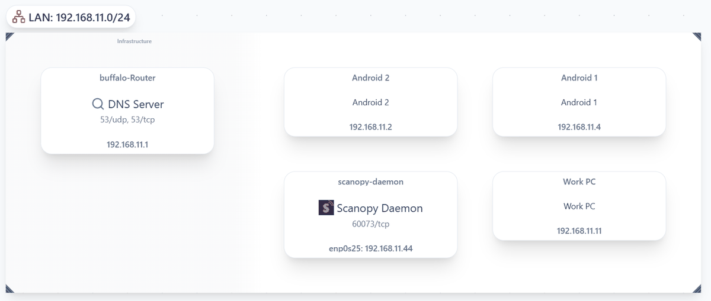Click the top-left subnet resize corner
The image size is (711, 301).
click(9, 37)
